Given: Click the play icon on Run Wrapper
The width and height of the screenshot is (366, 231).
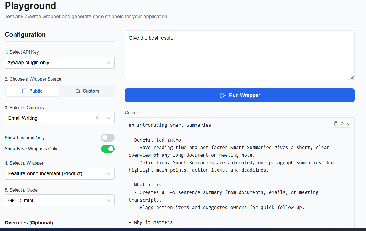Looking at the screenshot, I should [x=223, y=95].
